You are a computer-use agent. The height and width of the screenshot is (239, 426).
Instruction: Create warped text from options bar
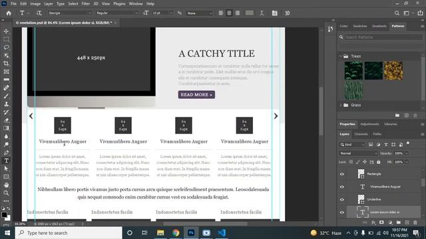point(262,13)
